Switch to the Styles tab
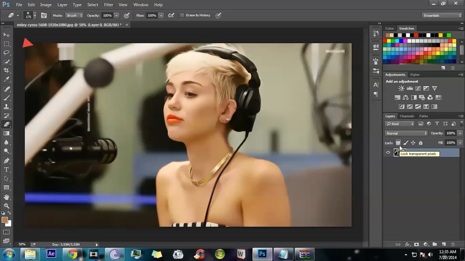Image resolution: width=465 pixels, height=261 pixels. (415, 75)
